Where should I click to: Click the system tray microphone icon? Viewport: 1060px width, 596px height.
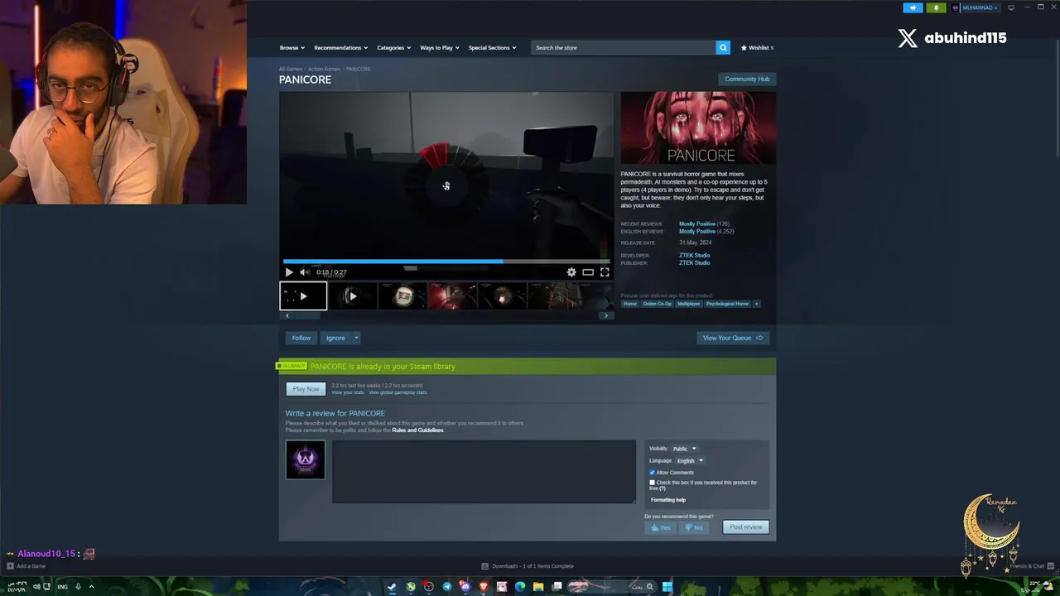(x=78, y=587)
